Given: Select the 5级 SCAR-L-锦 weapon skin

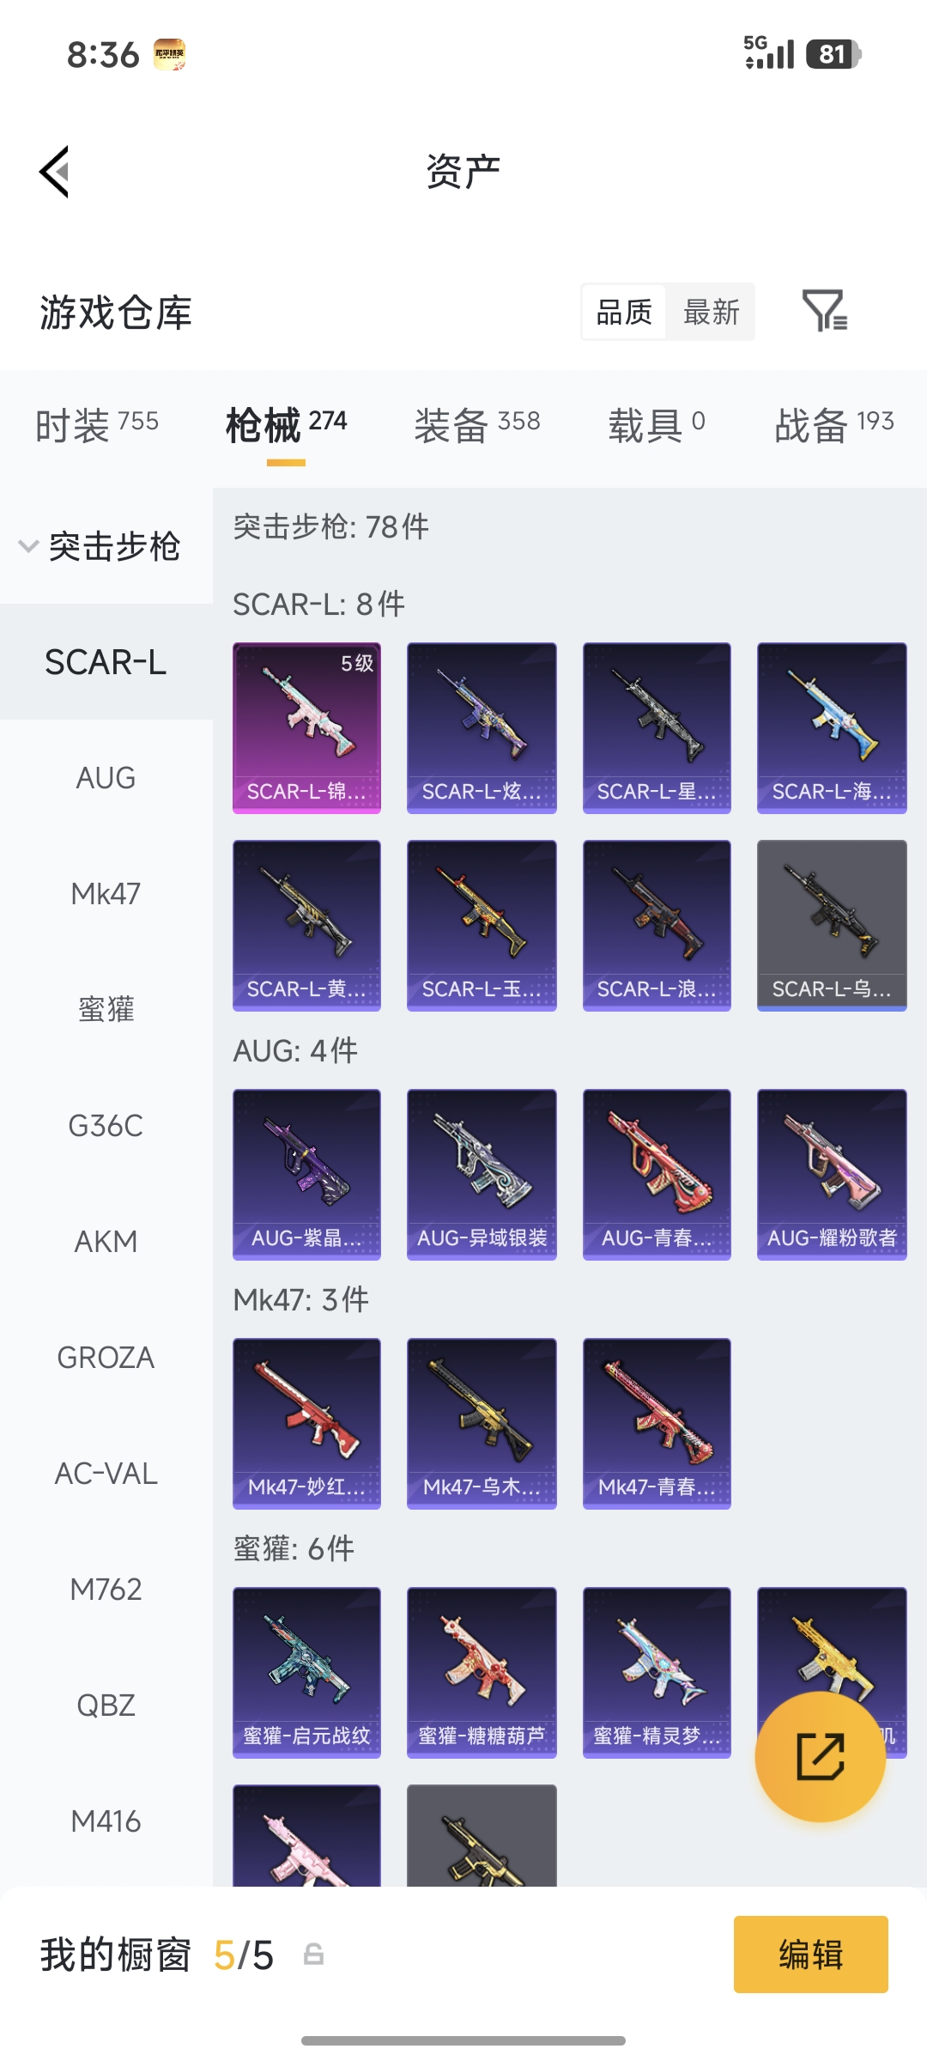Looking at the screenshot, I should pos(306,727).
